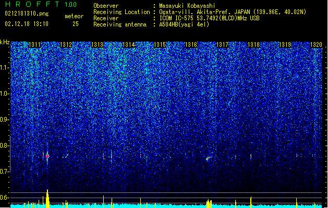This screenshot has width=328, height=208.
Task: Click the 0.6 kHz frequency label
Action: pyautogui.click(x=5, y=198)
